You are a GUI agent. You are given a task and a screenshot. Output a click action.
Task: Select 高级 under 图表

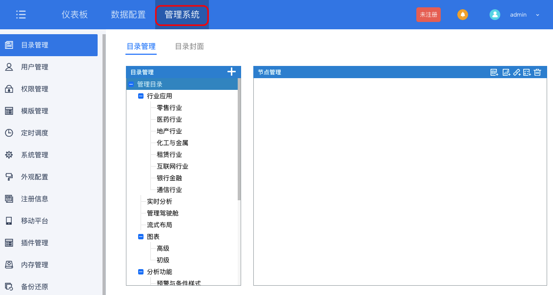point(163,249)
